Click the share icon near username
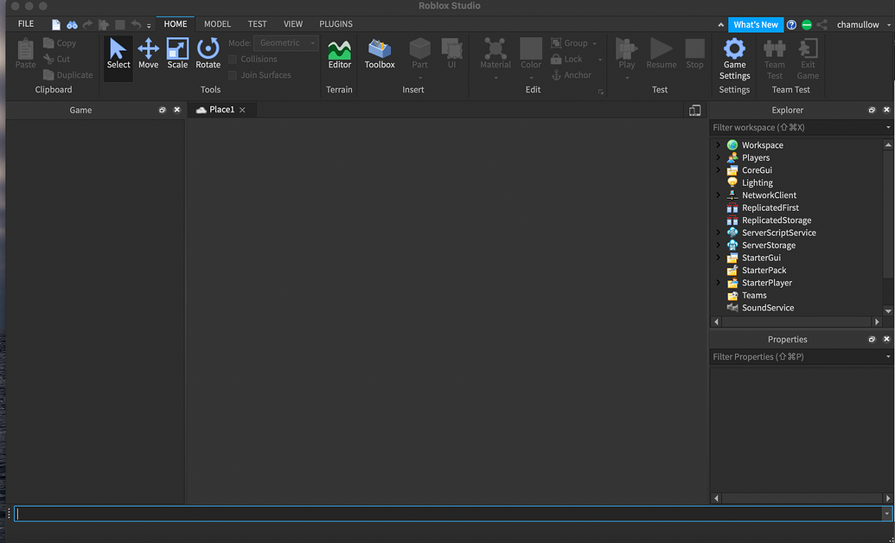Image resolution: width=895 pixels, height=543 pixels. tap(822, 24)
